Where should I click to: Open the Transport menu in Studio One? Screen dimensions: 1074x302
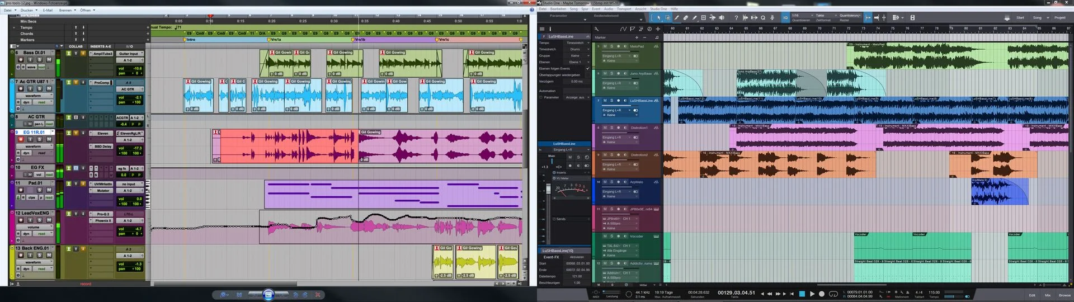point(624,9)
